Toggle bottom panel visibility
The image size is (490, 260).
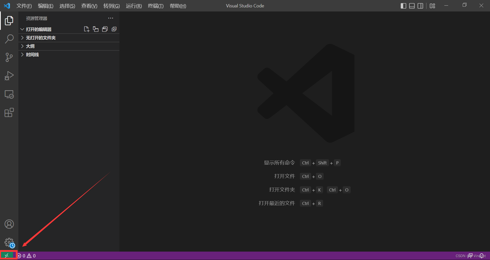click(412, 6)
